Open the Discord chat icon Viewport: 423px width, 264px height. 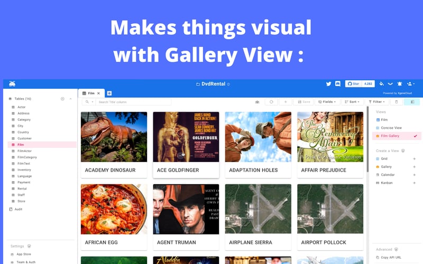tap(338, 84)
